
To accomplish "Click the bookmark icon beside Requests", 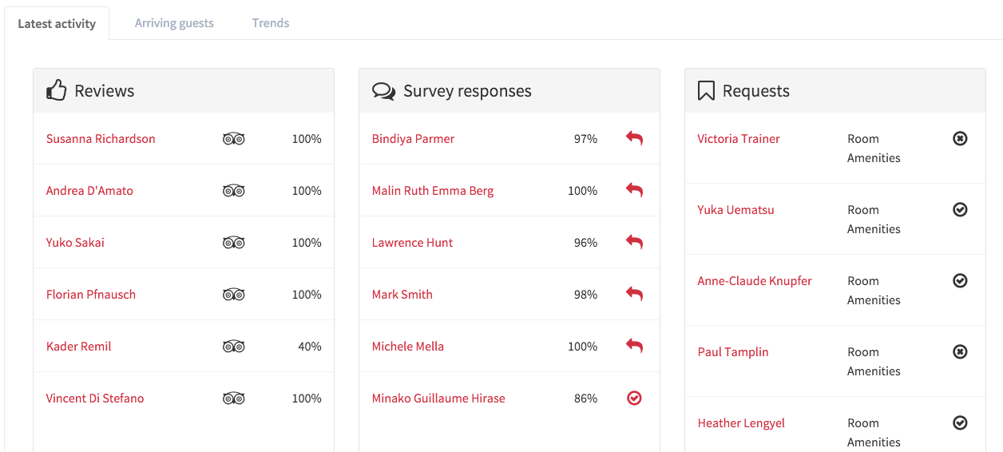I will [706, 91].
